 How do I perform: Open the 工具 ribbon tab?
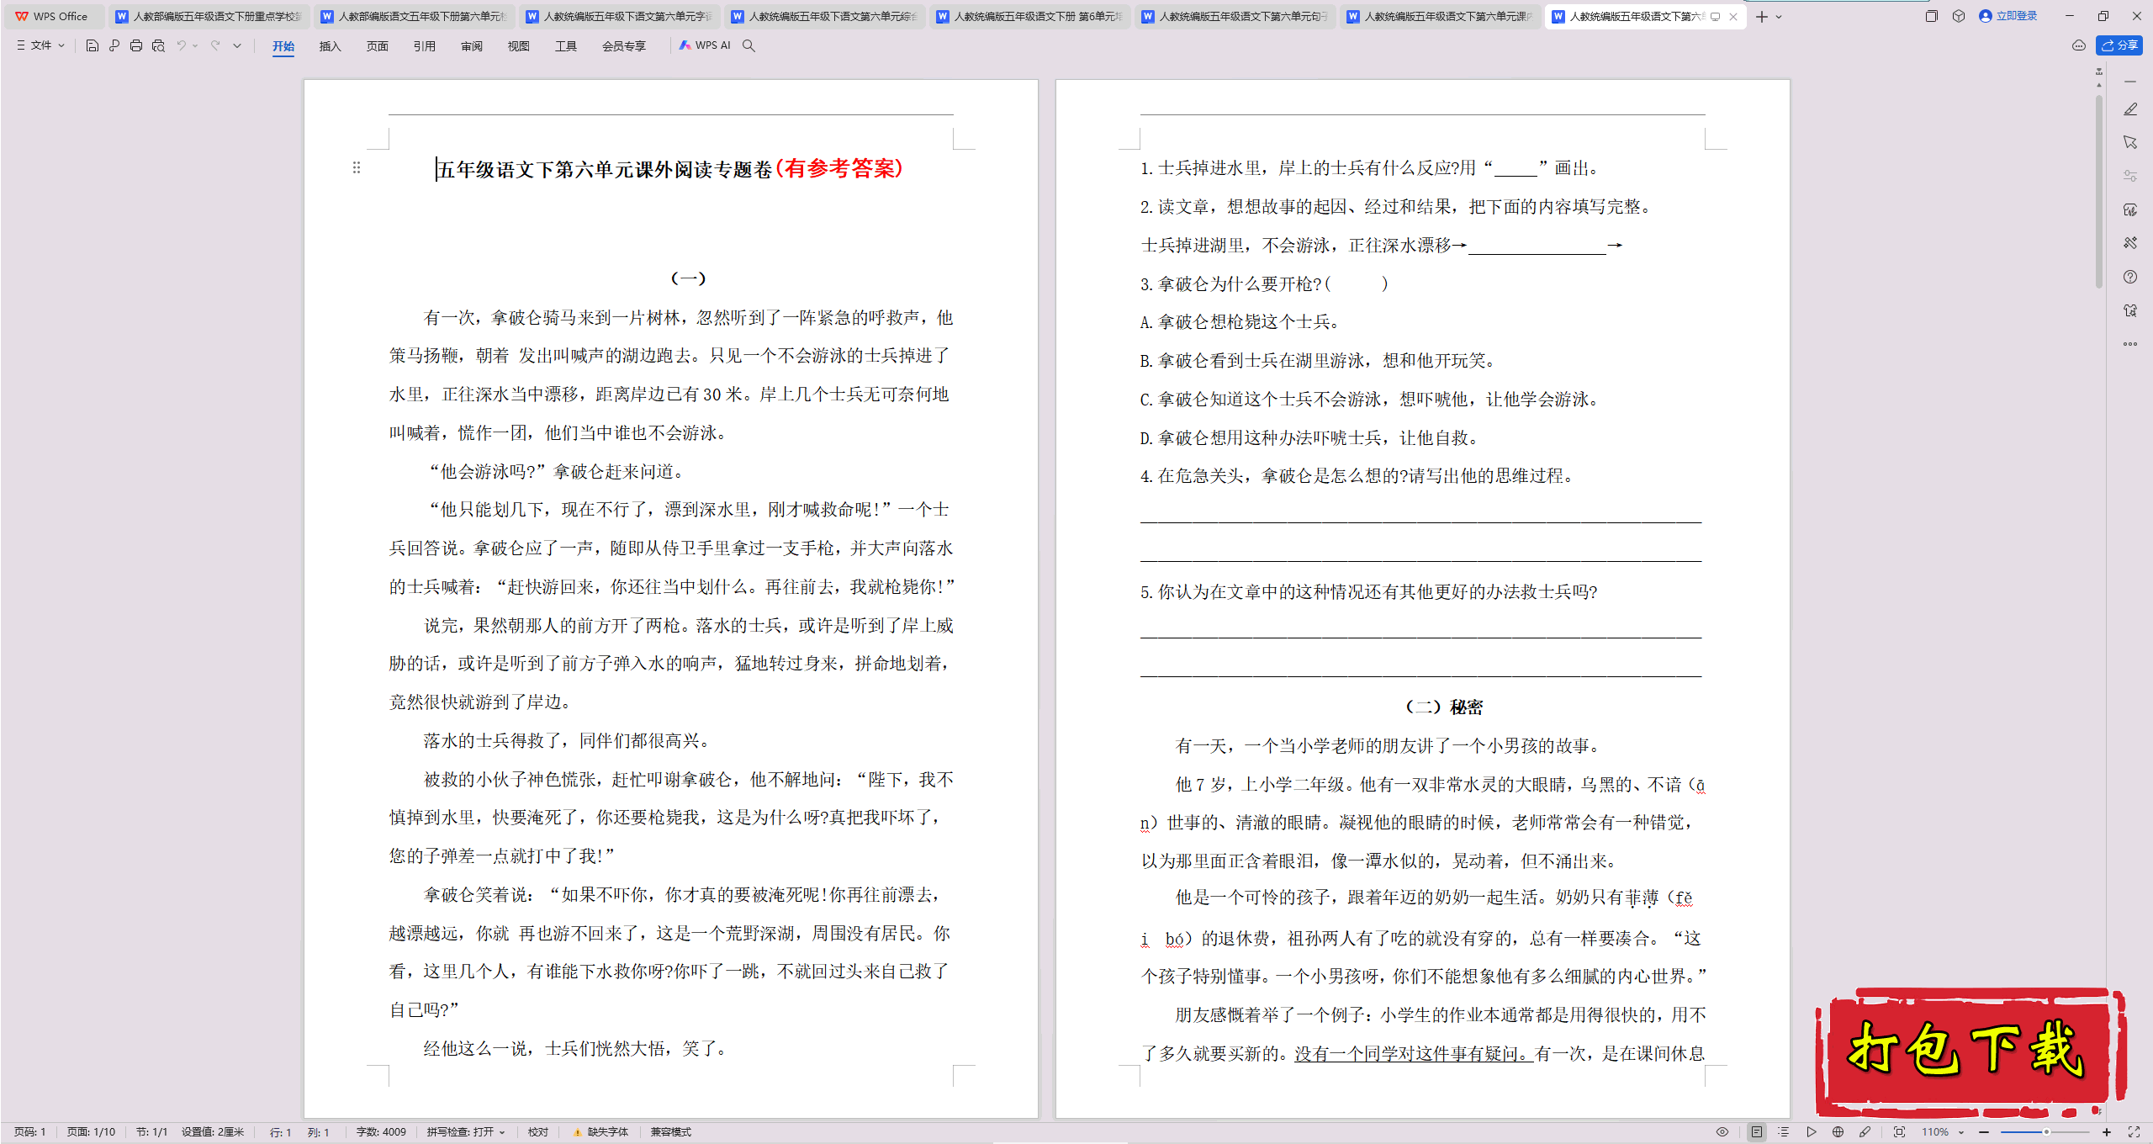coord(566,46)
